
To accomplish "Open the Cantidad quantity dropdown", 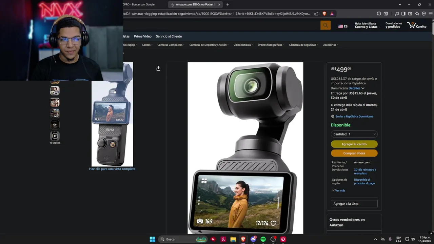I will (354, 134).
